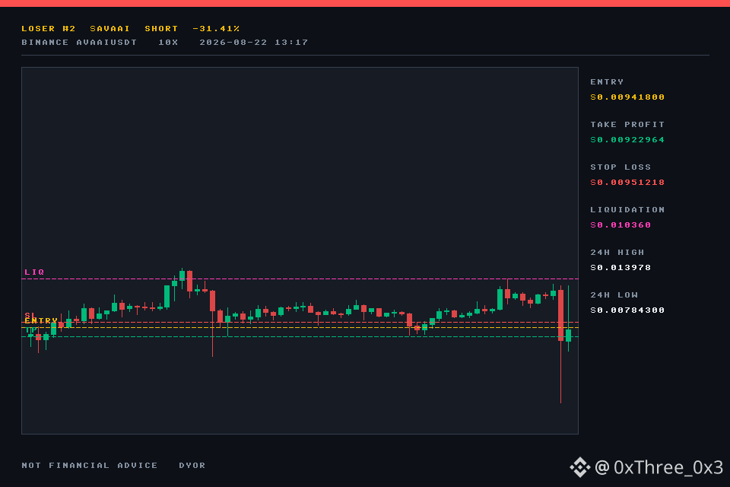Image resolution: width=730 pixels, height=487 pixels.
Task: Click the '-31.41%' loss value
Action: pyautogui.click(x=216, y=29)
